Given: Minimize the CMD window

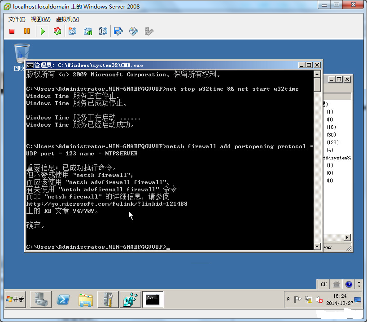Looking at the screenshot, I should pos(301,65).
